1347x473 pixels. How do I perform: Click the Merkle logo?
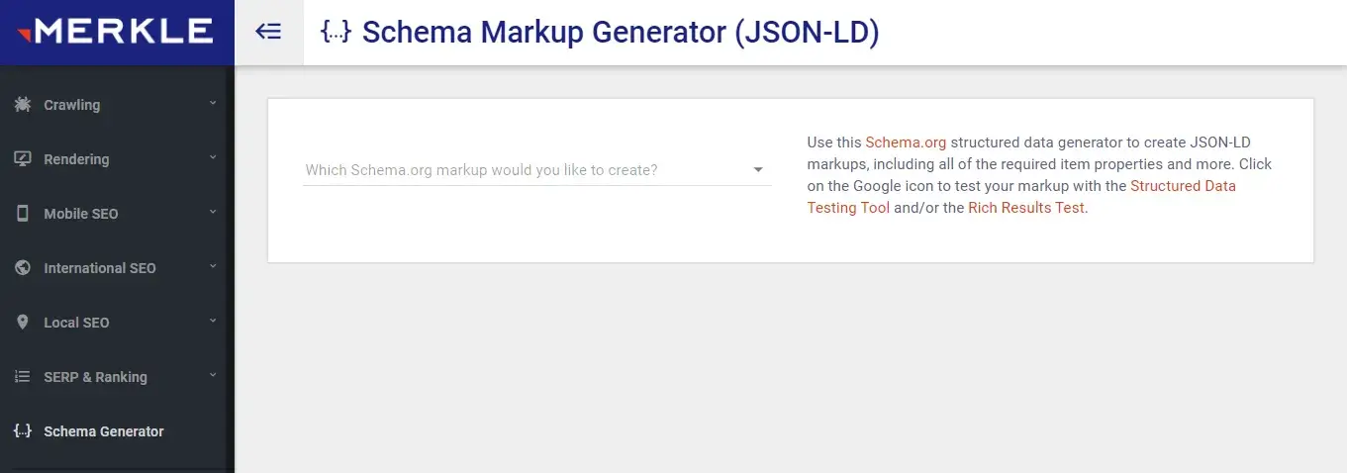coord(117,32)
